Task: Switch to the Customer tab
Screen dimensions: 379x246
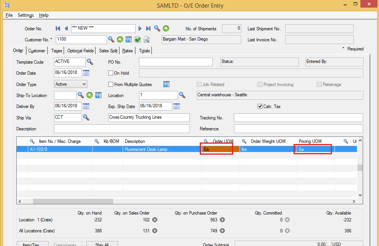Action: 36,51
